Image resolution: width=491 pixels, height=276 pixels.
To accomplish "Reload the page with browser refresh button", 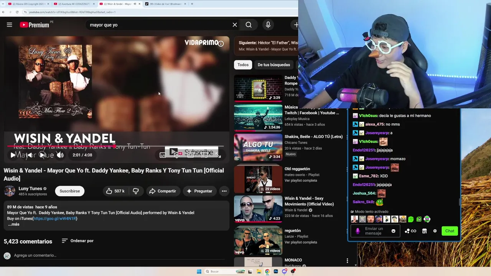I will pos(17,12).
